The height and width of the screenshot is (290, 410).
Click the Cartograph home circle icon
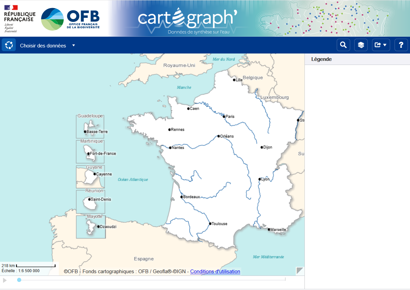pyautogui.click(x=9, y=45)
